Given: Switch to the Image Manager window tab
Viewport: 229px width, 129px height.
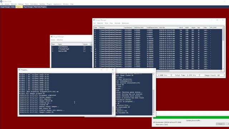Looking at the screenshot, I should (x=5, y=7).
